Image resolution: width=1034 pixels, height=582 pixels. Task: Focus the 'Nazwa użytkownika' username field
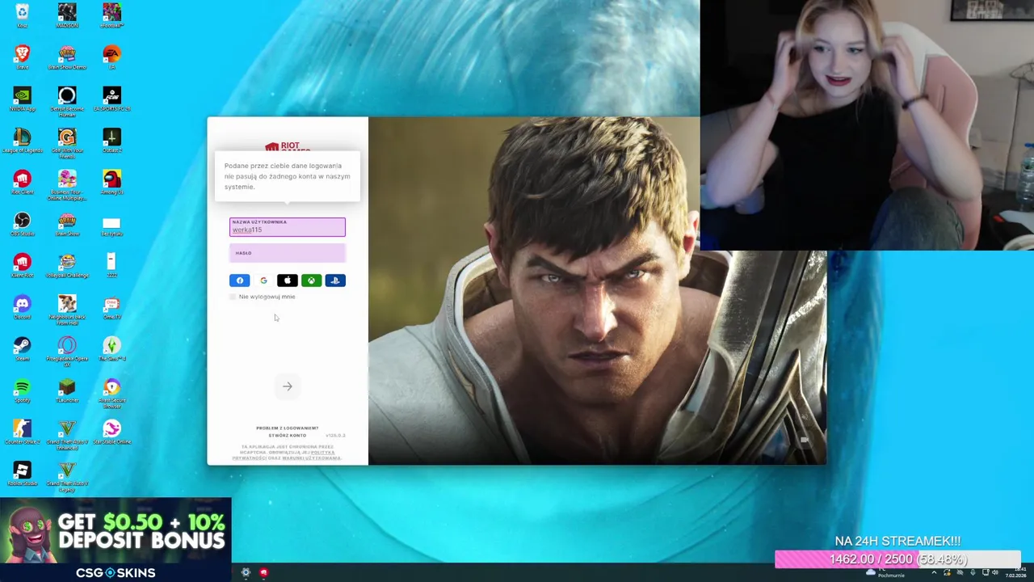287,227
